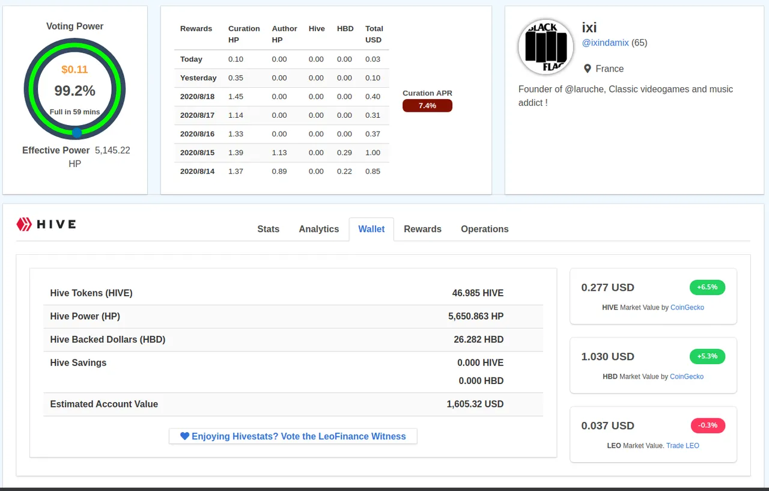The width and height of the screenshot is (769, 491).
Task: Open CoinGecko link under HBD Market Value
Action: click(x=687, y=376)
